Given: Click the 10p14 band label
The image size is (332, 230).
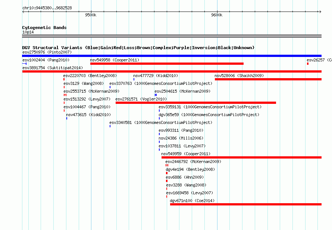Looking at the screenshot, I should (x=28, y=32).
